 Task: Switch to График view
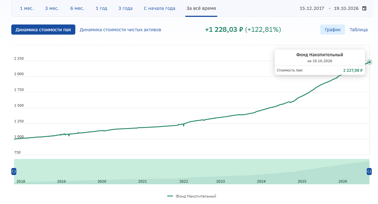[333, 30]
